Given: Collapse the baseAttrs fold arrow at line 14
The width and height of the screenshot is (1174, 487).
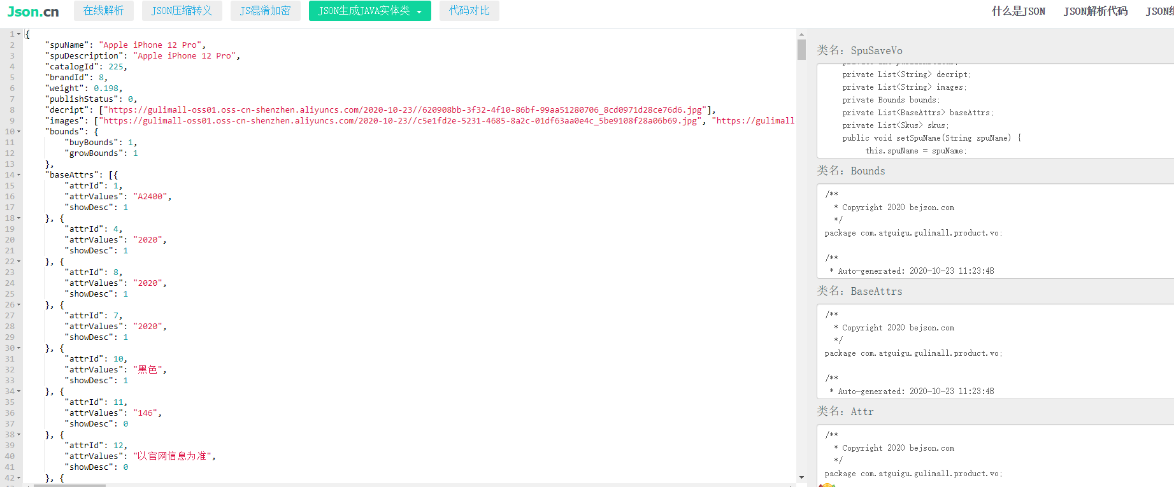Looking at the screenshot, I should [19, 175].
